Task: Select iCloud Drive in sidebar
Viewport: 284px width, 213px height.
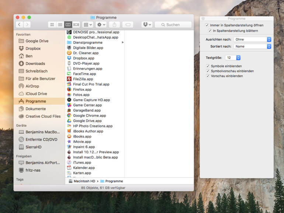Action: tap(36, 94)
